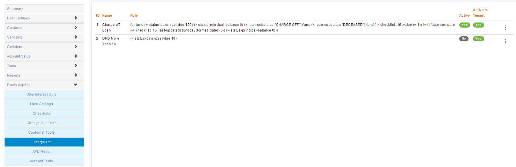The image size is (516, 167).
Task: Expand the Collateral sidebar section
Action: (44, 47)
